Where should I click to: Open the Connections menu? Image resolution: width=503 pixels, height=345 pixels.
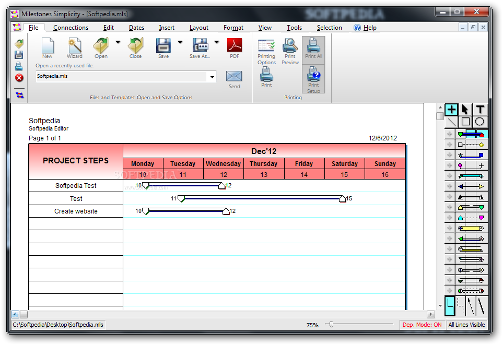pyautogui.click(x=71, y=28)
